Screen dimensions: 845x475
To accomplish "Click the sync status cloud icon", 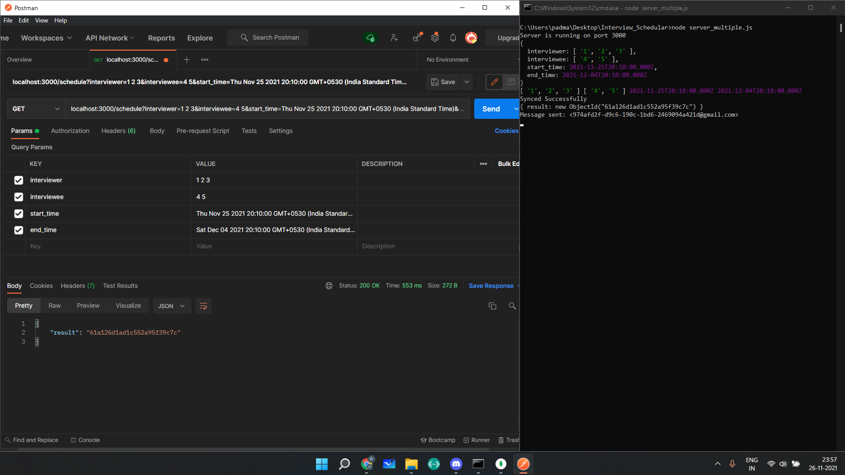I will (370, 38).
